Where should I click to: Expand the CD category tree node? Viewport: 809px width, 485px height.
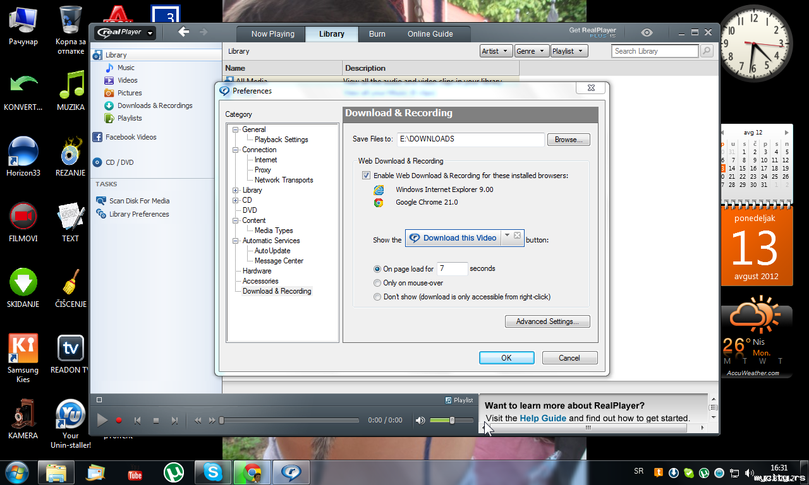click(x=236, y=200)
